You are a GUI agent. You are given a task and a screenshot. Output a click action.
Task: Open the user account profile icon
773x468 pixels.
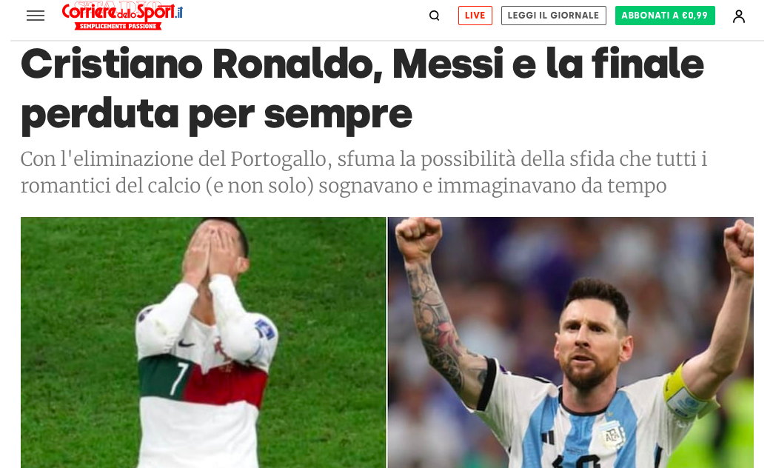click(x=738, y=16)
